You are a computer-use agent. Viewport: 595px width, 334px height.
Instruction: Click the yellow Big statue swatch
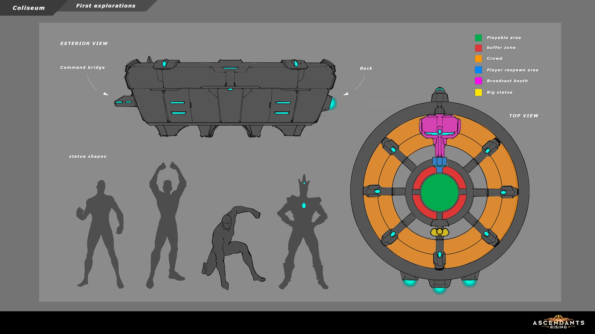pos(478,93)
